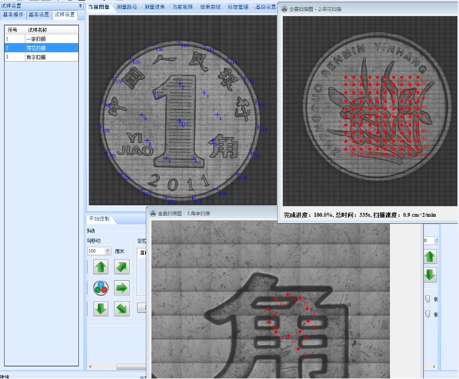Increment the 100 micrometer step spinner
This screenshot has width=459, height=379.
(108, 249)
